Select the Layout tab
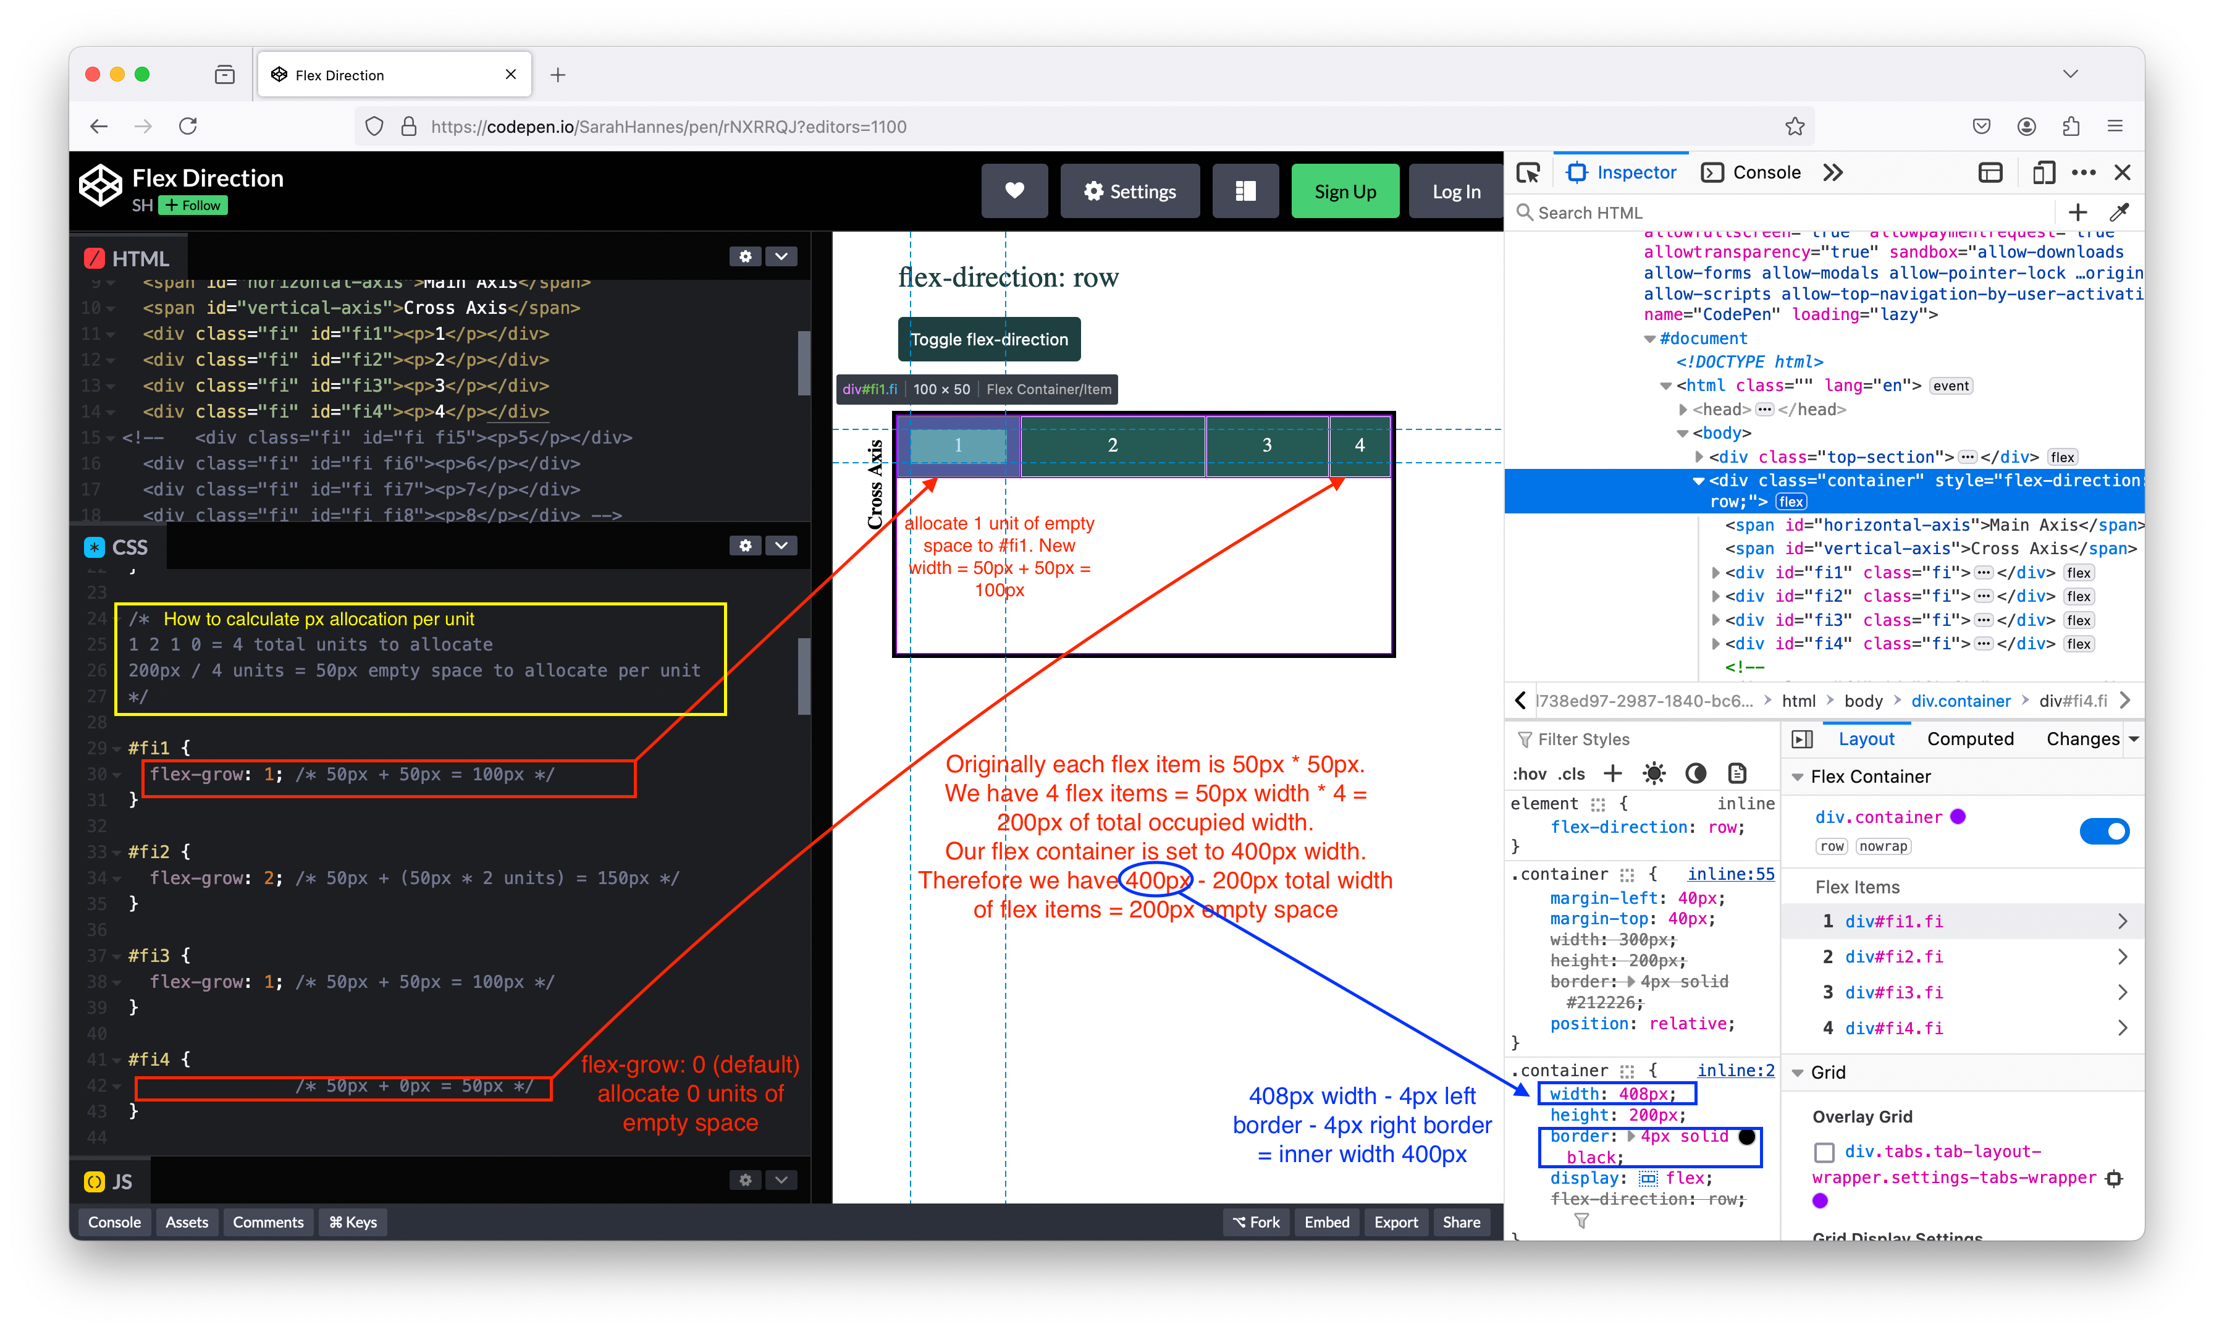2214x1332 pixels. point(1867,739)
